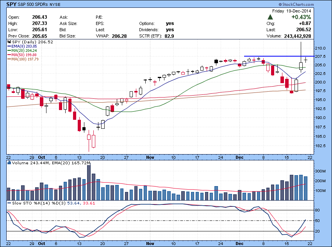Click the +0.43% percent change
The image size is (332, 247).
click(x=301, y=17)
